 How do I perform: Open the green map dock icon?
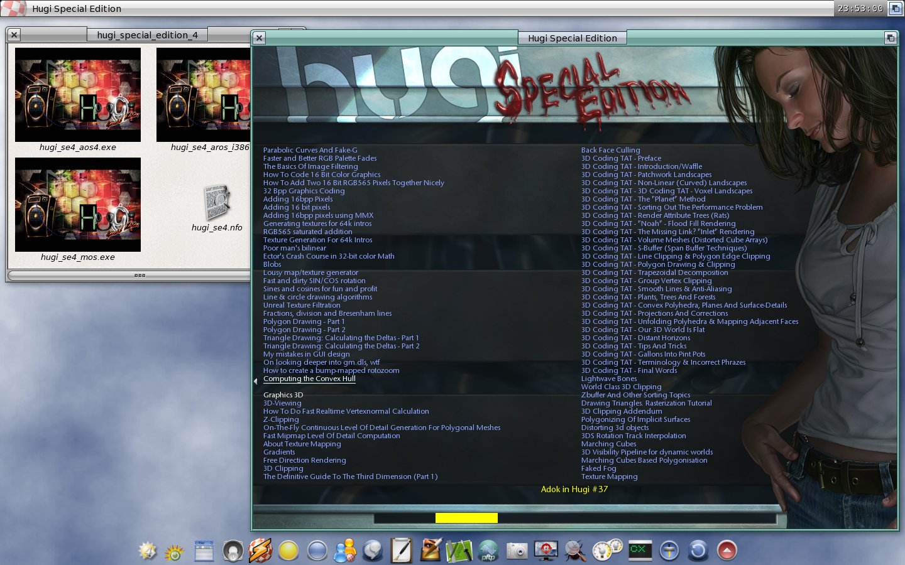coord(459,551)
